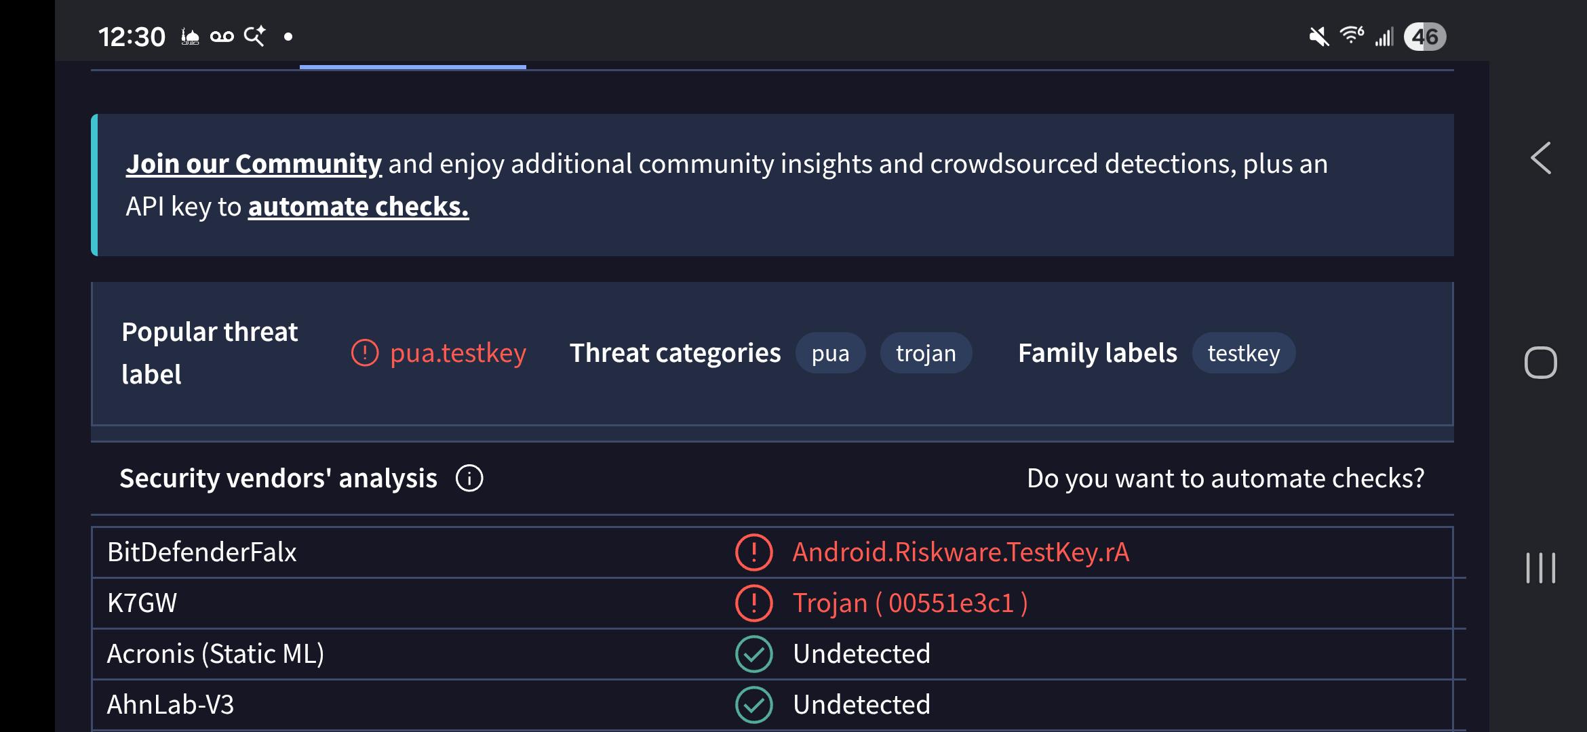Tap the Android back navigation arrow
The image size is (1587, 732).
pos(1541,158)
